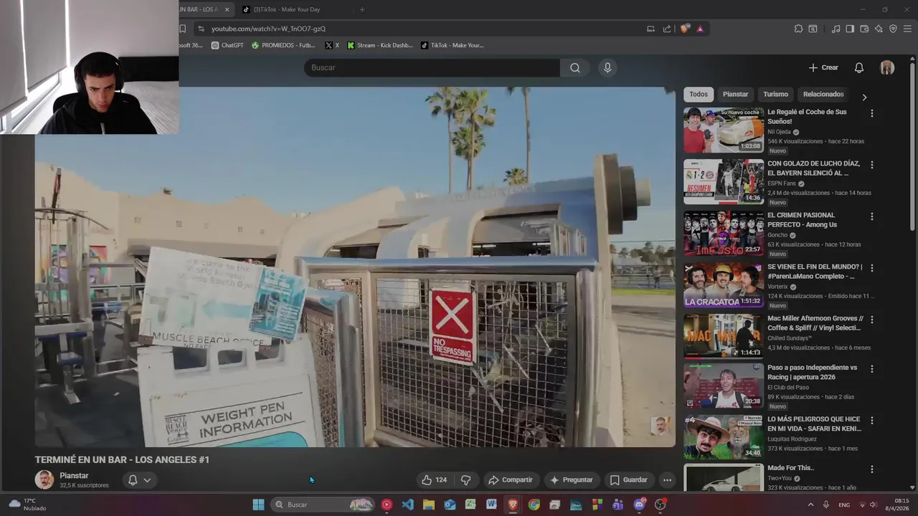Show hidden system tray icons chevron
This screenshot has width=918, height=516.
[x=811, y=505]
